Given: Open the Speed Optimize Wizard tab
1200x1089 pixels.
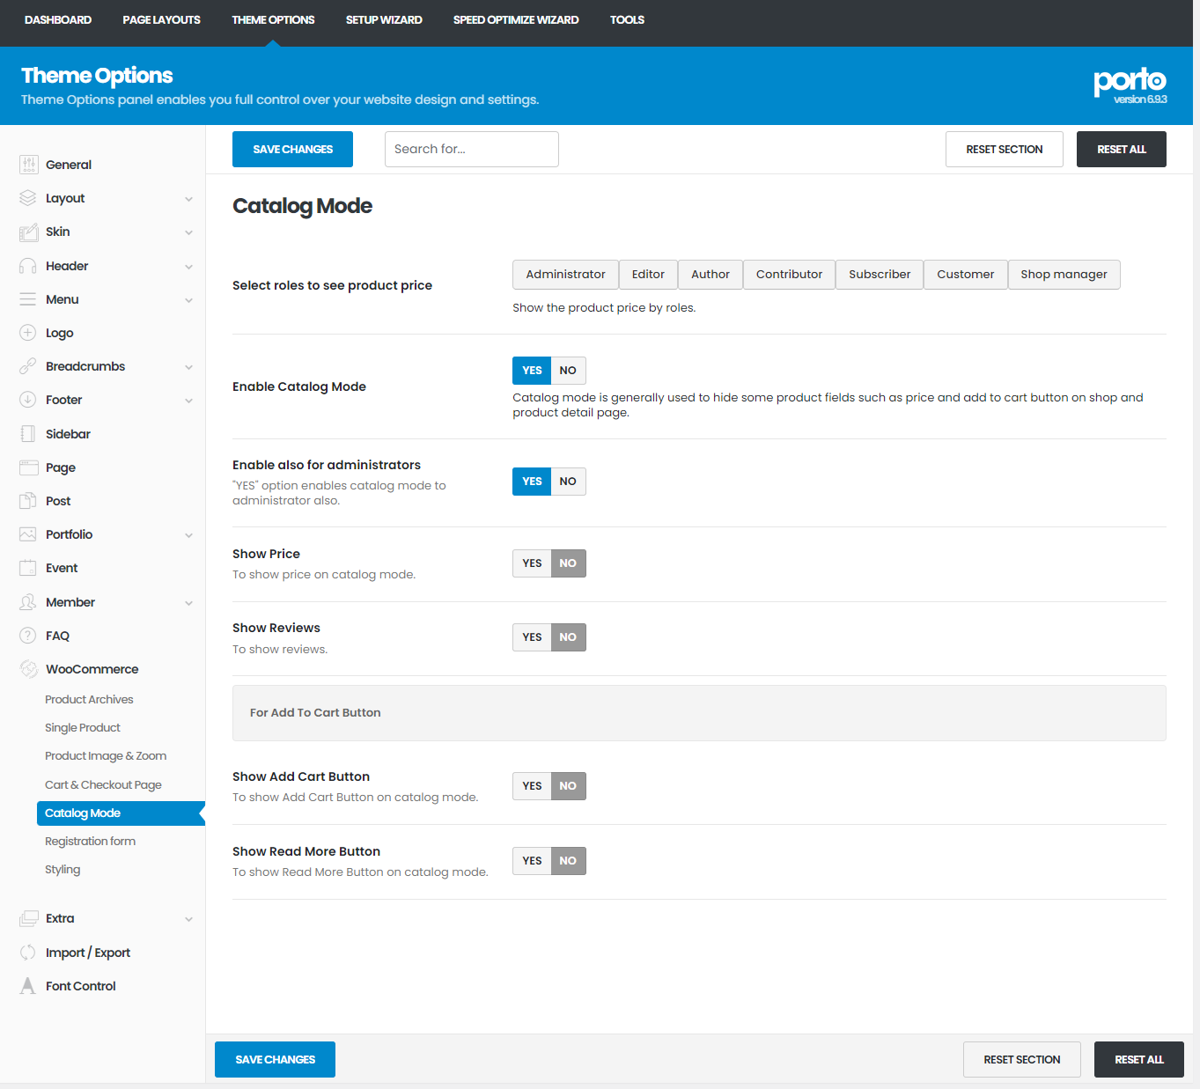Looking at the screenshot, I should [x=516, y=19].
